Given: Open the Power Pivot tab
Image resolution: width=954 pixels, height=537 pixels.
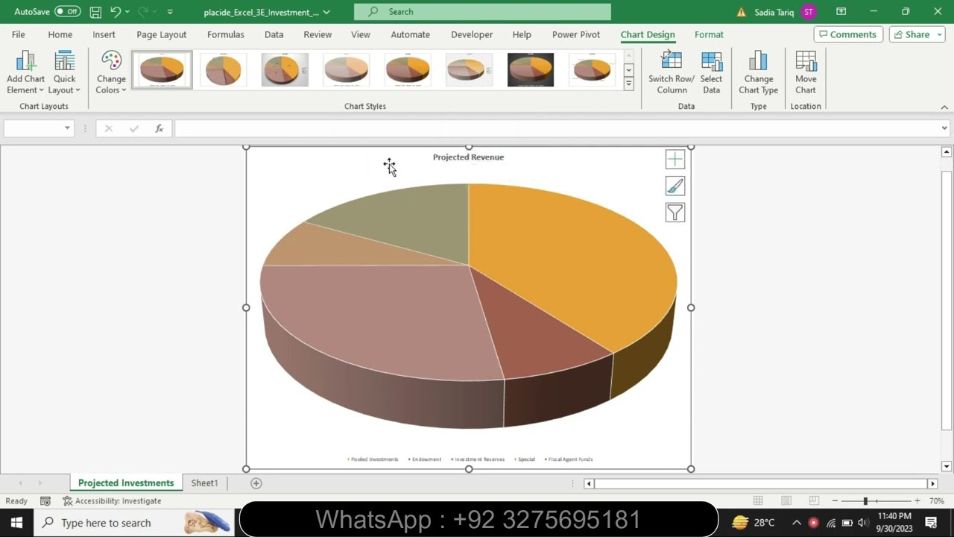Looking at the screenshot, I should 575,34.
